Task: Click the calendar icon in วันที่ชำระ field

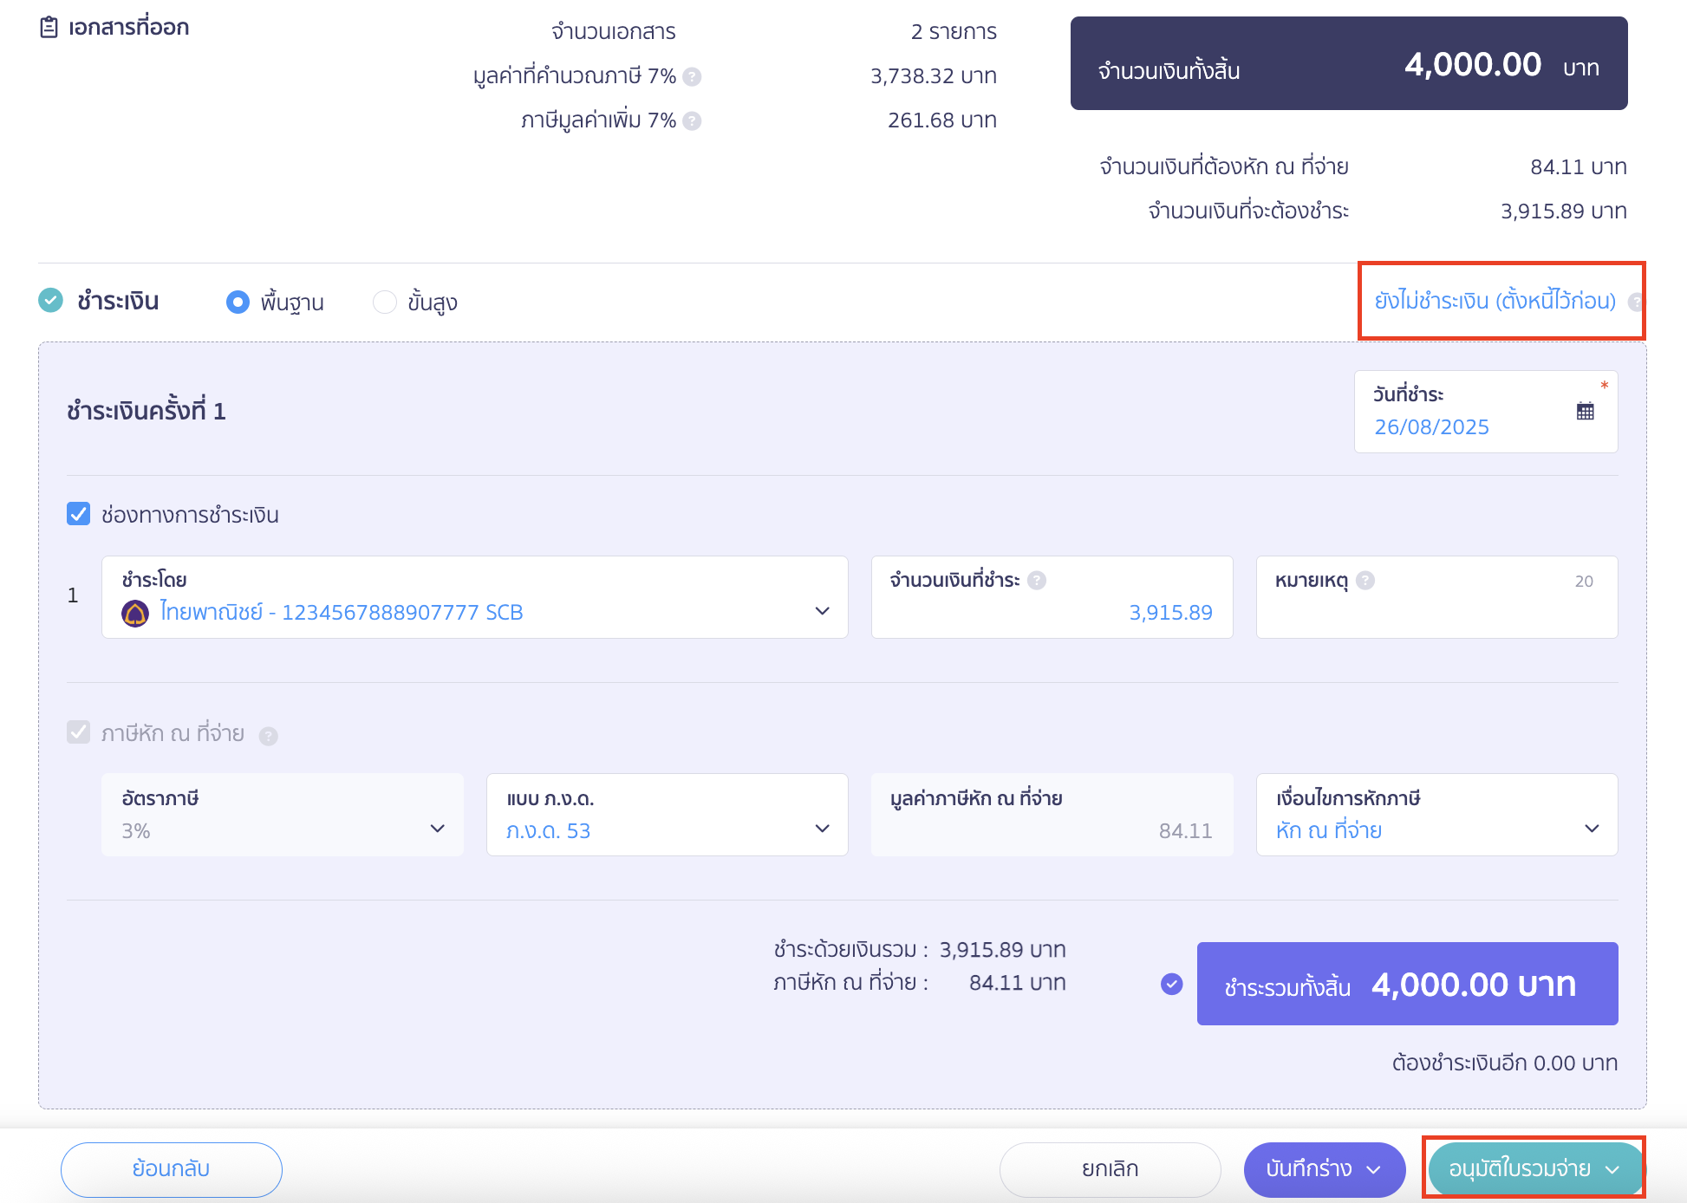Action: [x=1585, y=412]
